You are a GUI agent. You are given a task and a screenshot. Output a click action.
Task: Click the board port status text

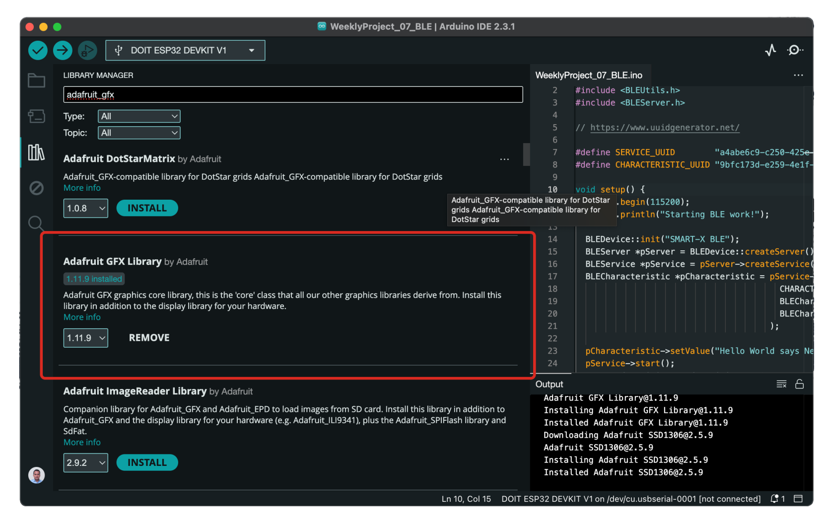(631, 499)
